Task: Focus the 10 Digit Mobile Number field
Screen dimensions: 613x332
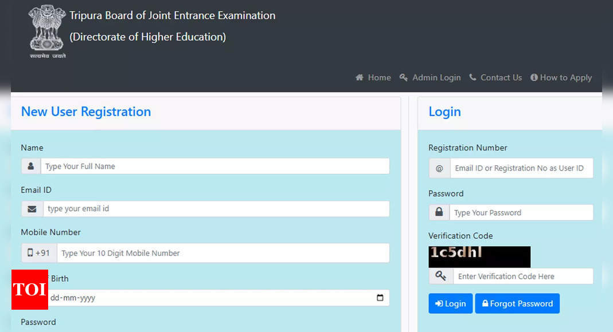Action: pyautogui.click(x=223, y=253)
